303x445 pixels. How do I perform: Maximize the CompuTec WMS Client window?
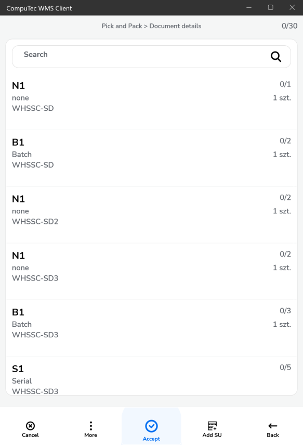pyautogui.click(x=271, y=8)
